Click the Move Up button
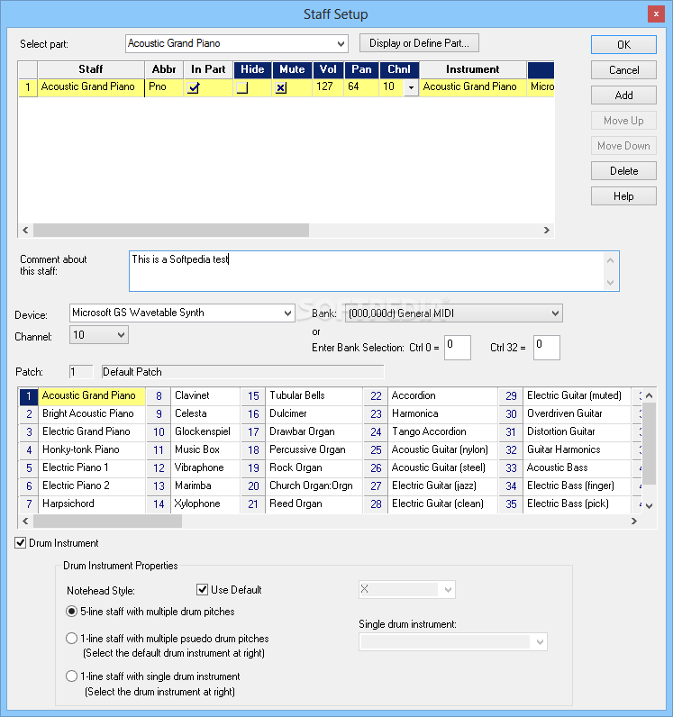The width and height of the screenshot is (673, 717). pos(623,121)
